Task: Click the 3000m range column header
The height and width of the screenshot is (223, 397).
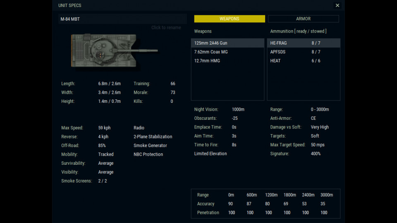Action: [x=327, y=195]
